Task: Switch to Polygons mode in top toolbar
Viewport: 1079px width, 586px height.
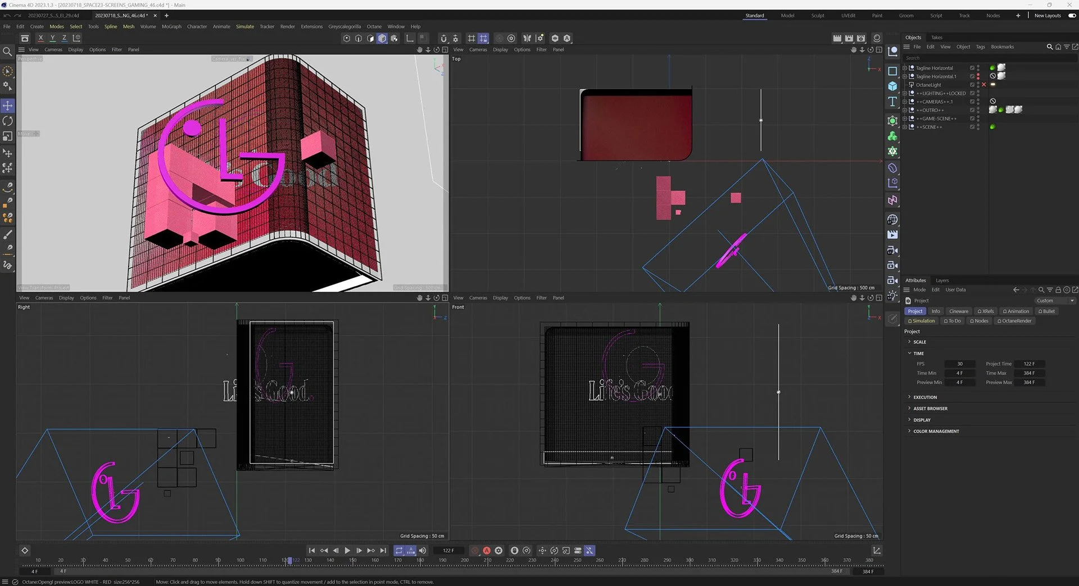Action: 370,38
